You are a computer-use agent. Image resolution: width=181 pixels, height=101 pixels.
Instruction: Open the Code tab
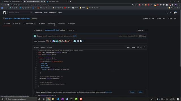coord(7,24)
